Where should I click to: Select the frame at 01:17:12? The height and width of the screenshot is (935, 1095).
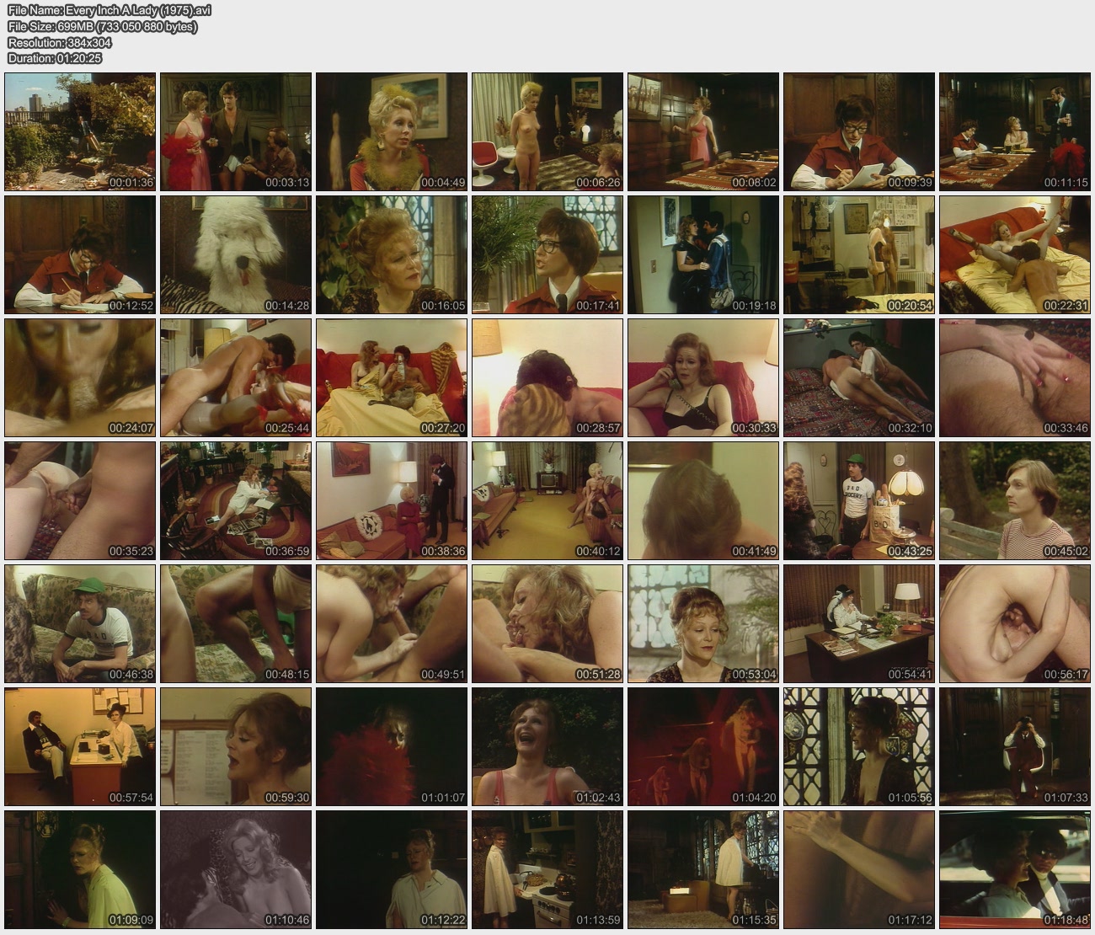click(859, 869)
